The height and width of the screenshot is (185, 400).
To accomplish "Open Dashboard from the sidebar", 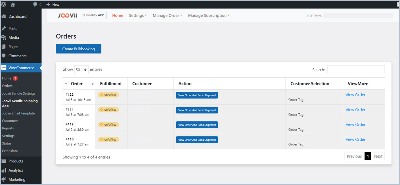I will [17, 16].
